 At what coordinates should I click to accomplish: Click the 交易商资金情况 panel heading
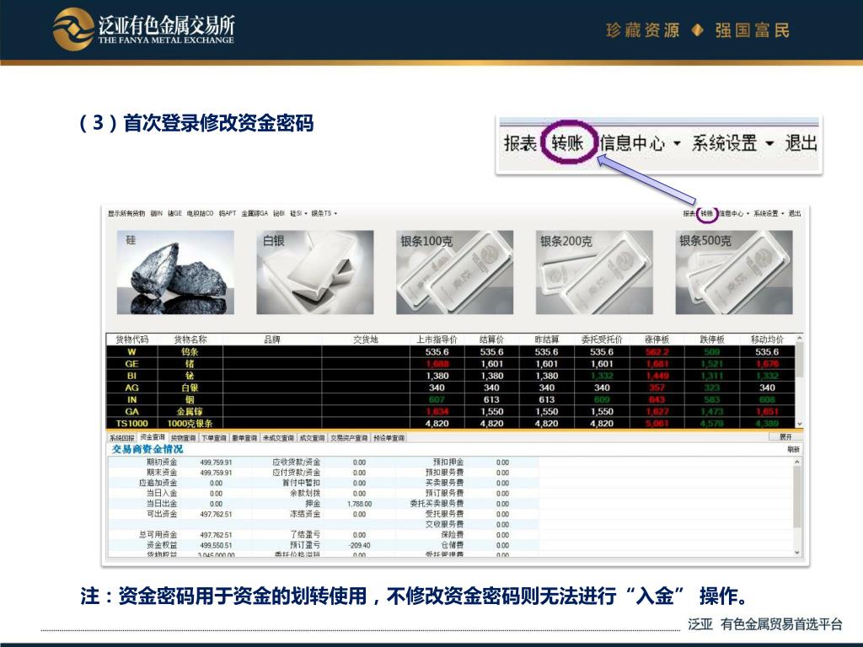pyautogui.click(x=147, y=450)
